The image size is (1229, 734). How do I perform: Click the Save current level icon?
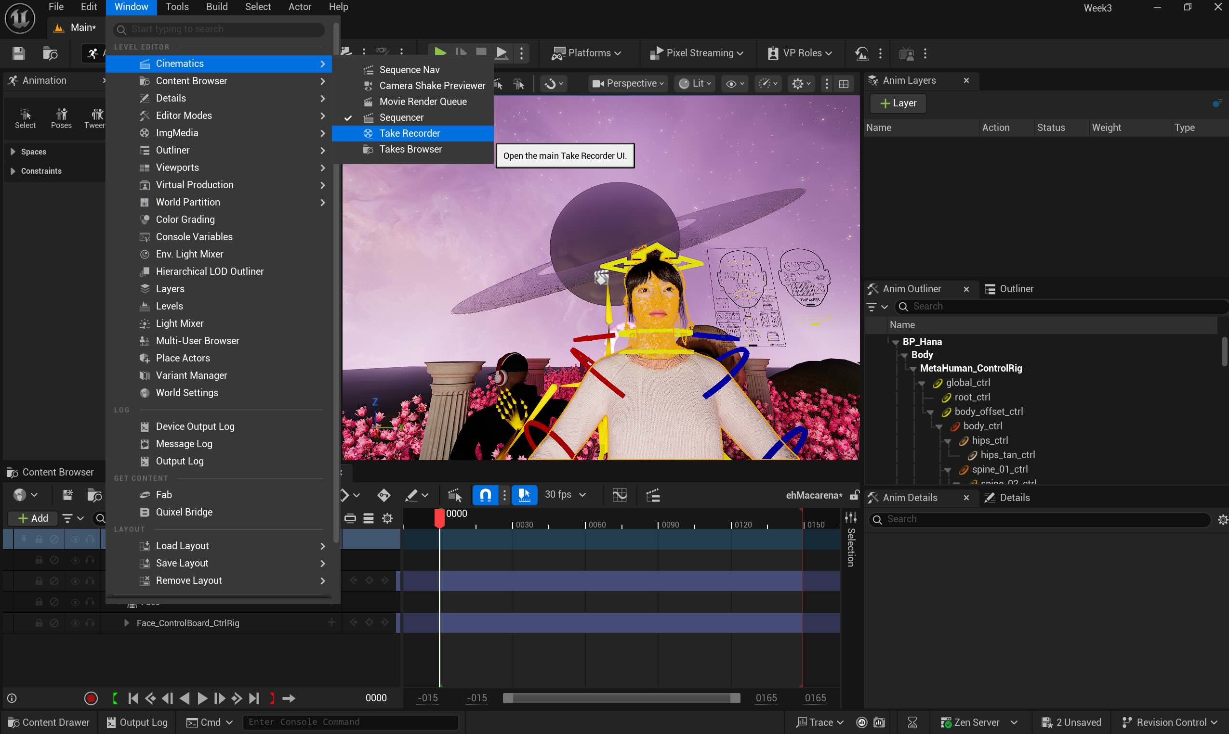(x=18, y=53)
